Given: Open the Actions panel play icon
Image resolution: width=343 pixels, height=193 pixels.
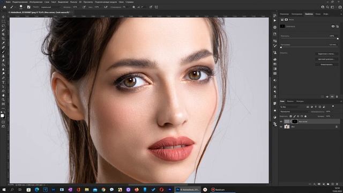Looking at the screenshot, I should 275,20.
